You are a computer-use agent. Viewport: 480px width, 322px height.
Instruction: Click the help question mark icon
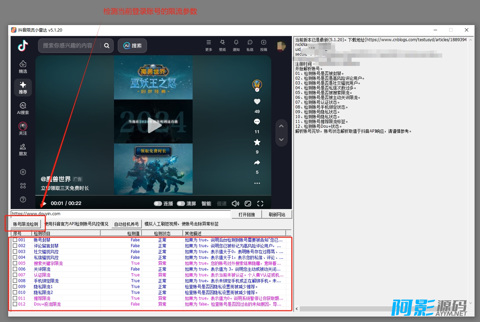pyautogui.click(x=23, y=199)
